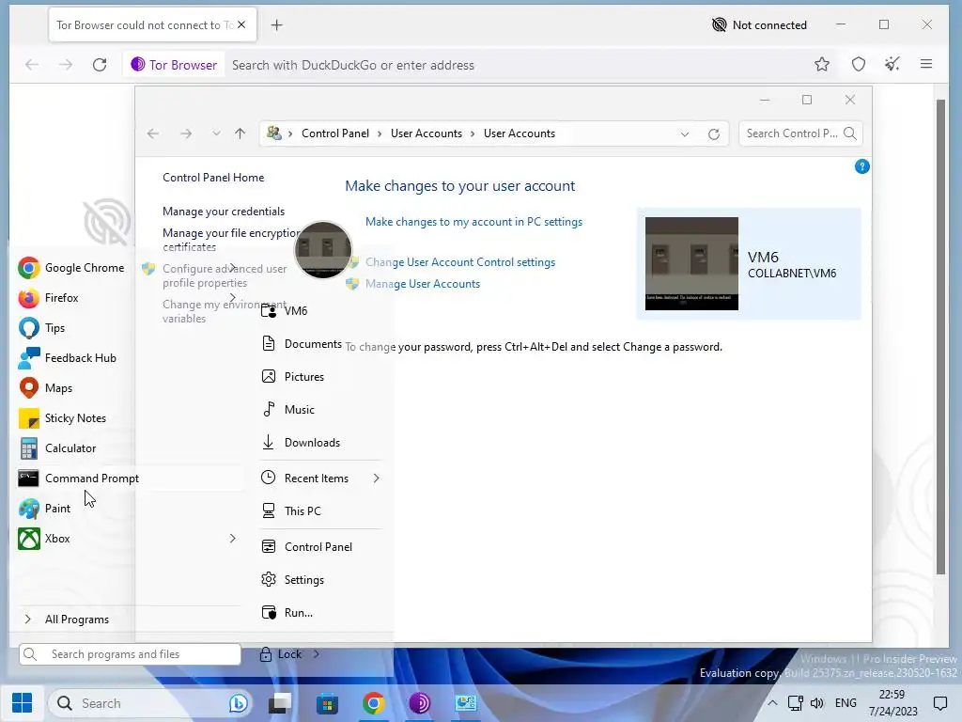The width and height of the screenshot is (962, 722).
Task: Close the Tor Browser could not connect tab
Action: click(241, 24)
